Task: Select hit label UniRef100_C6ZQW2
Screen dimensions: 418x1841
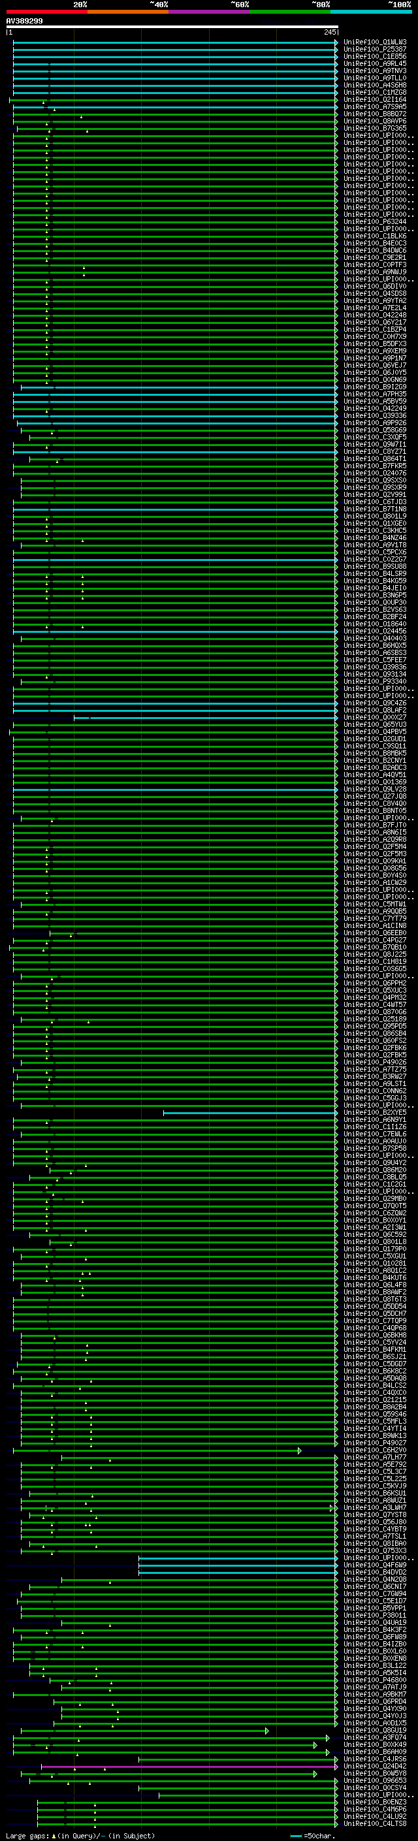Action: [x=375, y=1213]
